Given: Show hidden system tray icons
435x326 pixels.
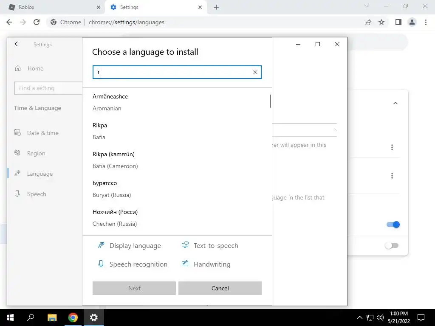Looking at the screenshot, I should pos(359,318).
